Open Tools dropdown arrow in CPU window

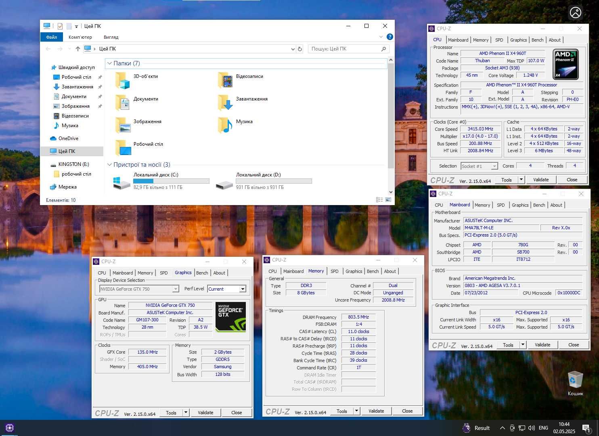coord(521,180)
